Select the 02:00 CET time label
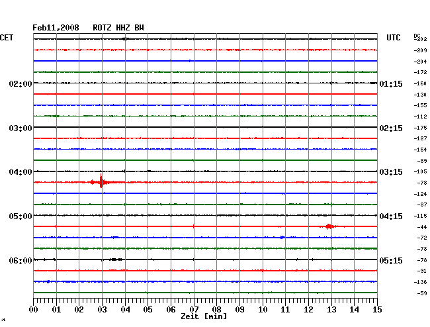Screen dimensions: 430x327 point(21,83)
